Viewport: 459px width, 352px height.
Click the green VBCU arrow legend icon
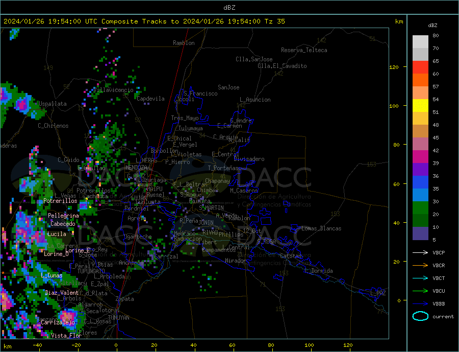point(420,291)
